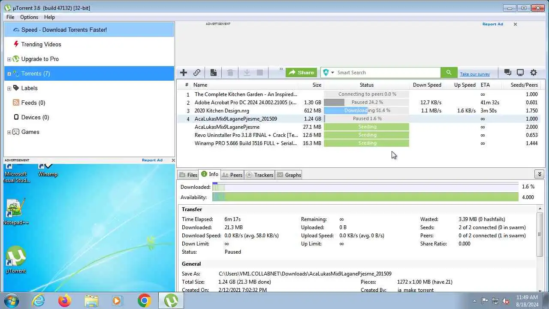Screen dimensions: 549x309
Task: Switch to the Files tab
Action: pyautogui.click(x=188, y=175)
